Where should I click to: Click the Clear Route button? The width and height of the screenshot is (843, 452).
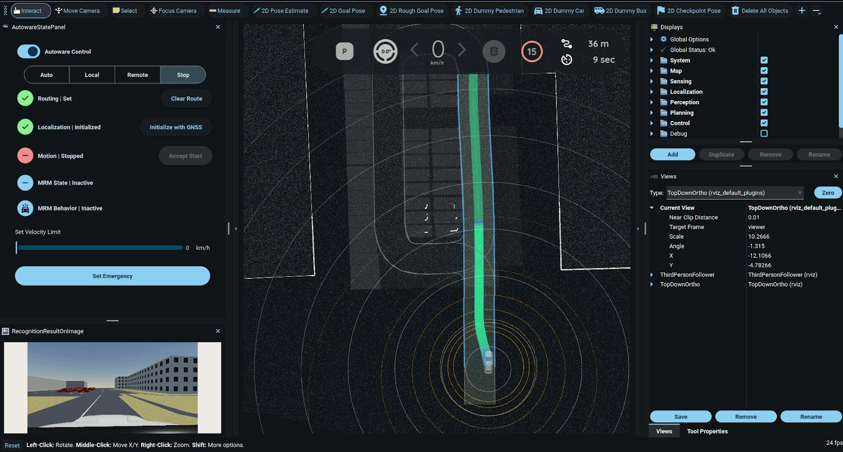pos(187,99)
